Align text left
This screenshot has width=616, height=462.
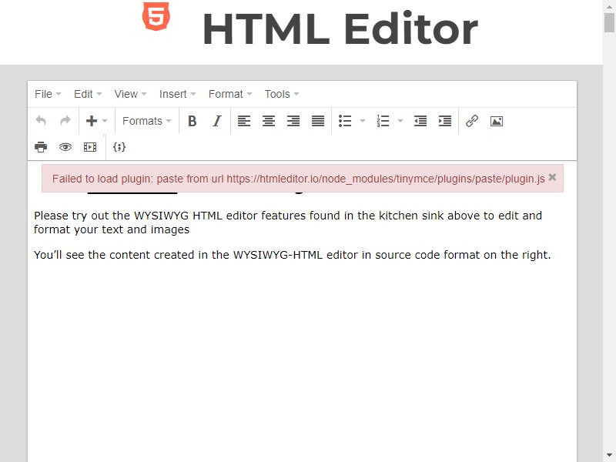[244, 121]
